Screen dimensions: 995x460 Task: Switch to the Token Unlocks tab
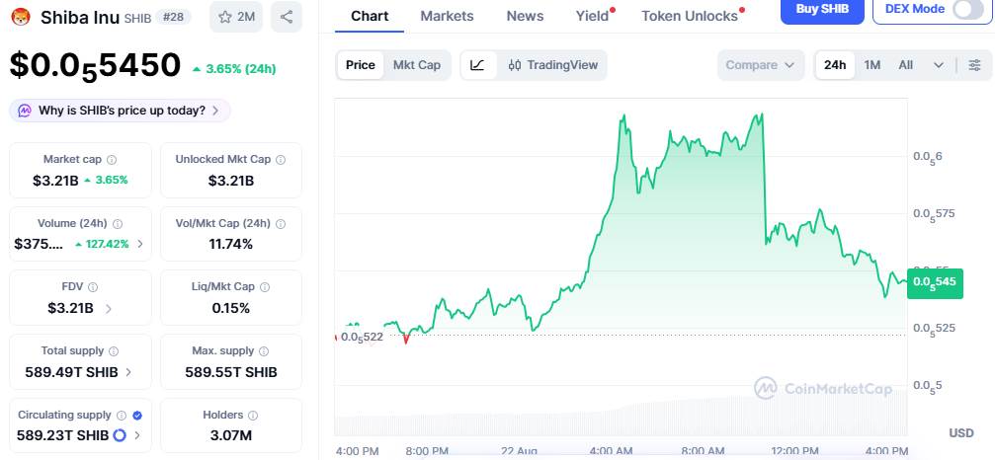click(690, 16)
